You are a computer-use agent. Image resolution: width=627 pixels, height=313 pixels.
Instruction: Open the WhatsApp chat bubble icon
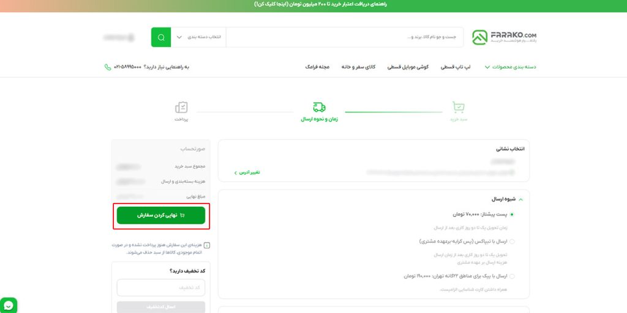(x=9, y=305)
